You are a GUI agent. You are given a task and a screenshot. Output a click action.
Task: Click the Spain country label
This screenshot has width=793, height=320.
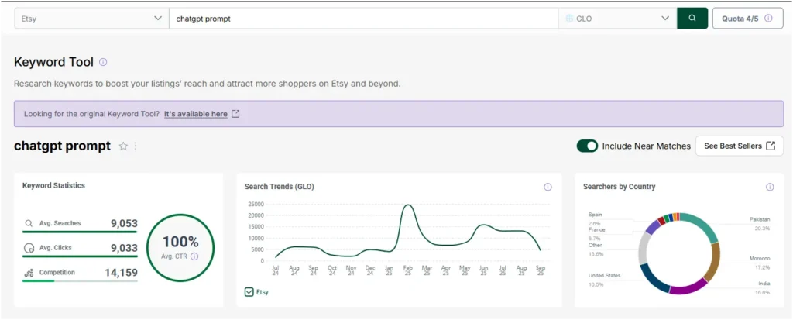pyautogui.click(x=596, y=215)
